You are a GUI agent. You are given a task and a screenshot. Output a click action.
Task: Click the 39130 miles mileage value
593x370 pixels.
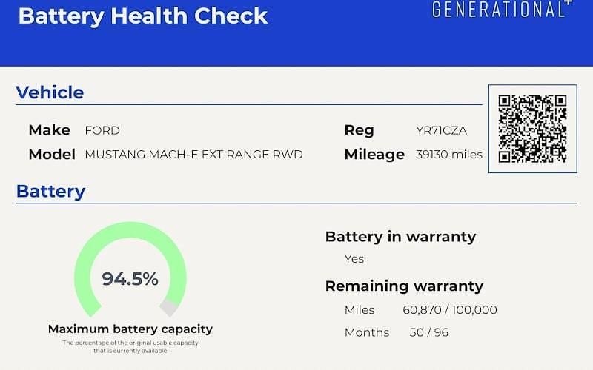point(449,155)
